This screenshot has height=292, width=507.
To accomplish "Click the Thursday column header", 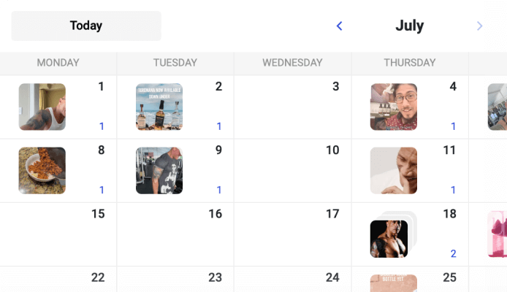I will 409,63.
